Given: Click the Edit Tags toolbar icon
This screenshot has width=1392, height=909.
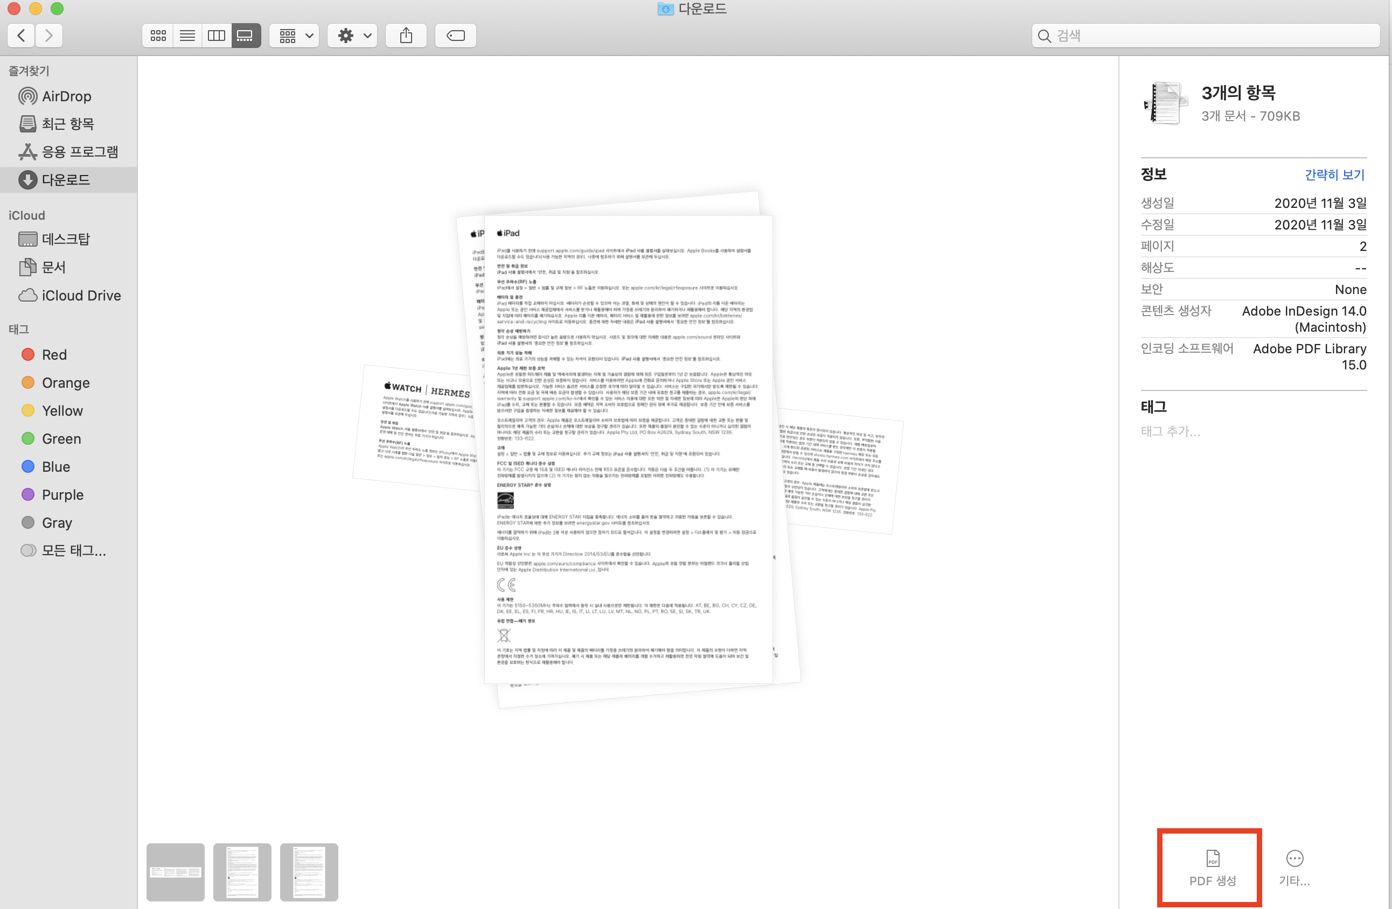Looking at the screenshot, I should (455, 36).
